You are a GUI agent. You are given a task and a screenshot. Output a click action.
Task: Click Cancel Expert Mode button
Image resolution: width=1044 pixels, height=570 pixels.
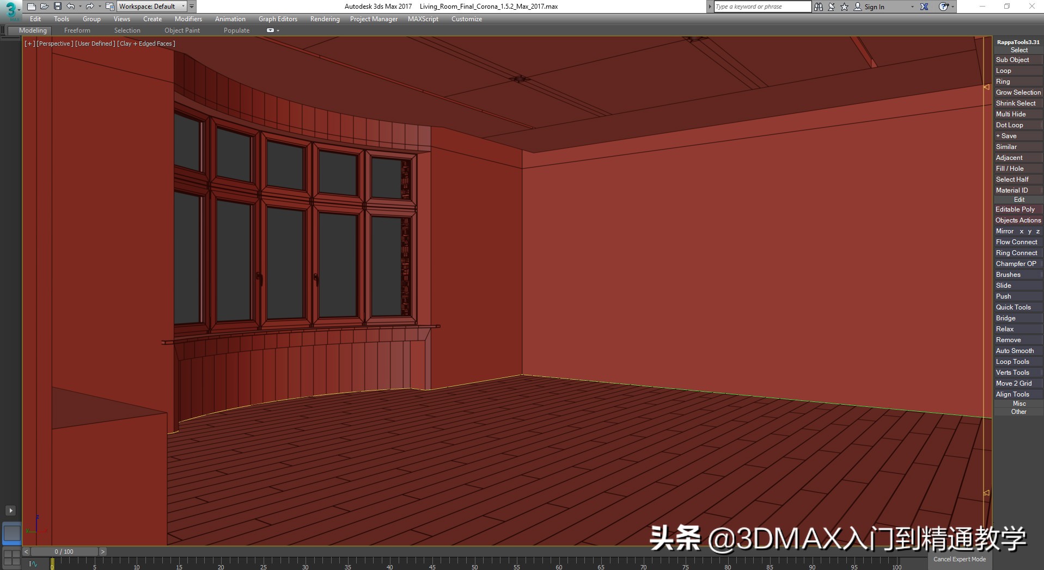click(x=960, y=559)
